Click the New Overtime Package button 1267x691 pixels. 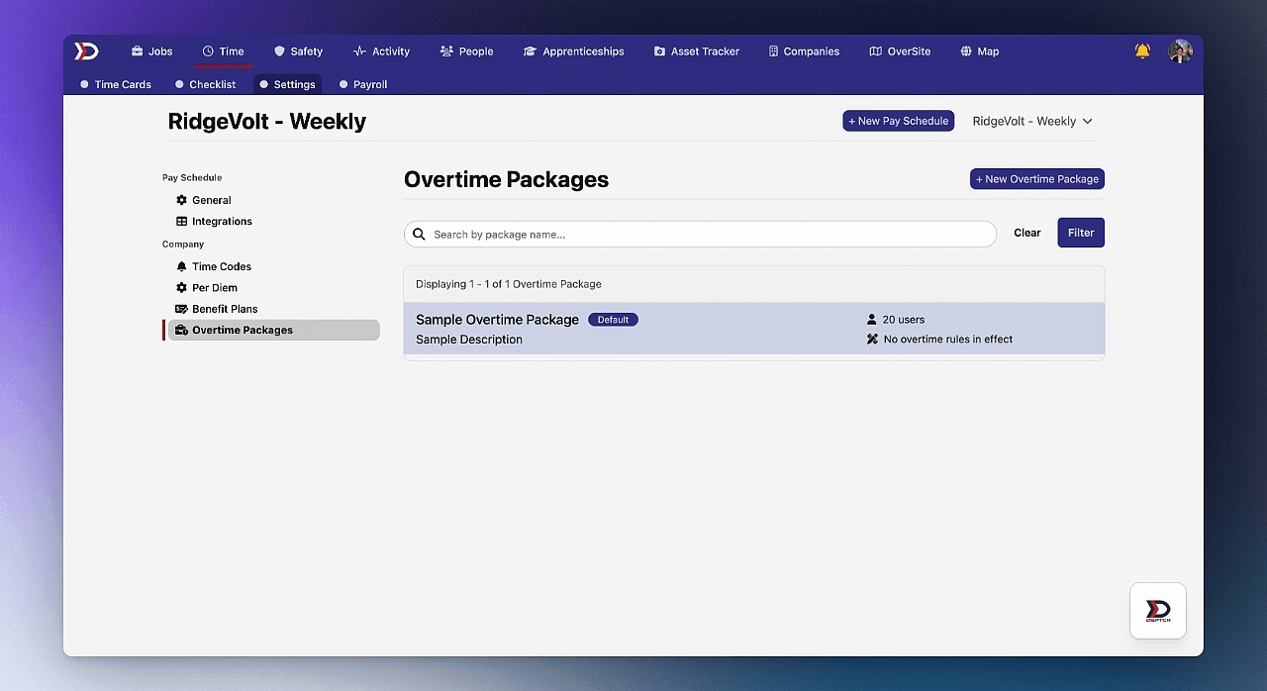[1037, 179]
